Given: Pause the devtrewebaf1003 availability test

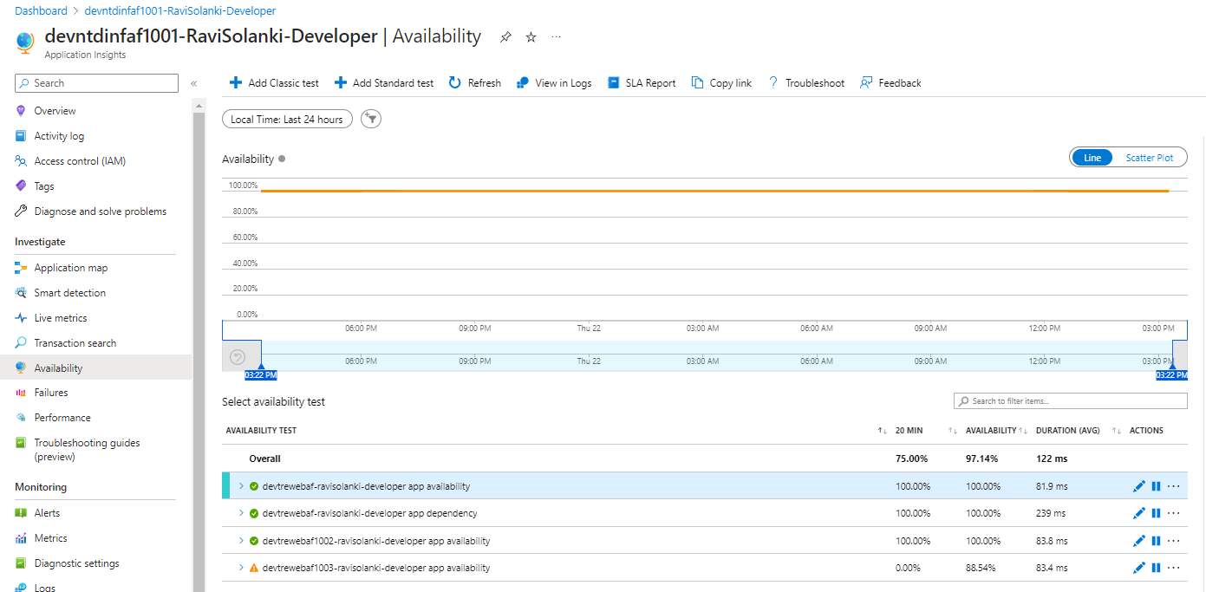Looking at the screenshot, I should point(1156,568).
